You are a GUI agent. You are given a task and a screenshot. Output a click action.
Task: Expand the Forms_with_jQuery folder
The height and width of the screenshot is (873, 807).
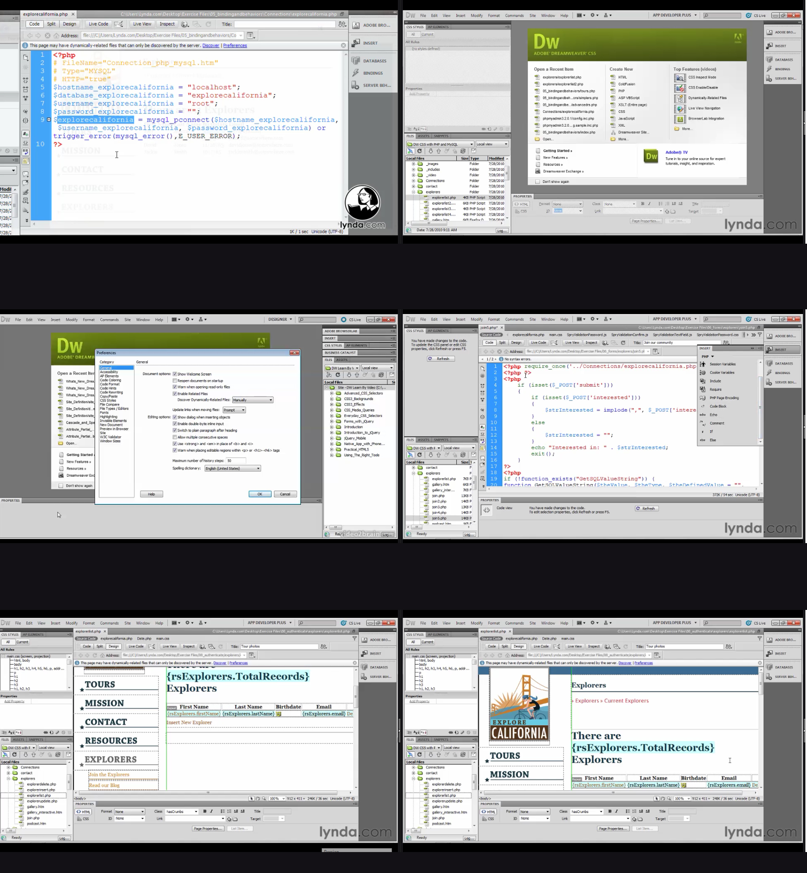point(332,421)
